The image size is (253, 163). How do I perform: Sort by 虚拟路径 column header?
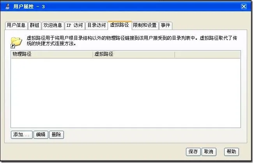tap(134, 54)
